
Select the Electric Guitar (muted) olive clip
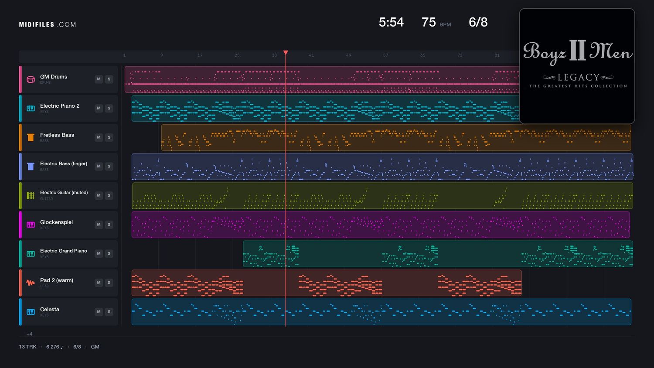click(x=382, y=196)
